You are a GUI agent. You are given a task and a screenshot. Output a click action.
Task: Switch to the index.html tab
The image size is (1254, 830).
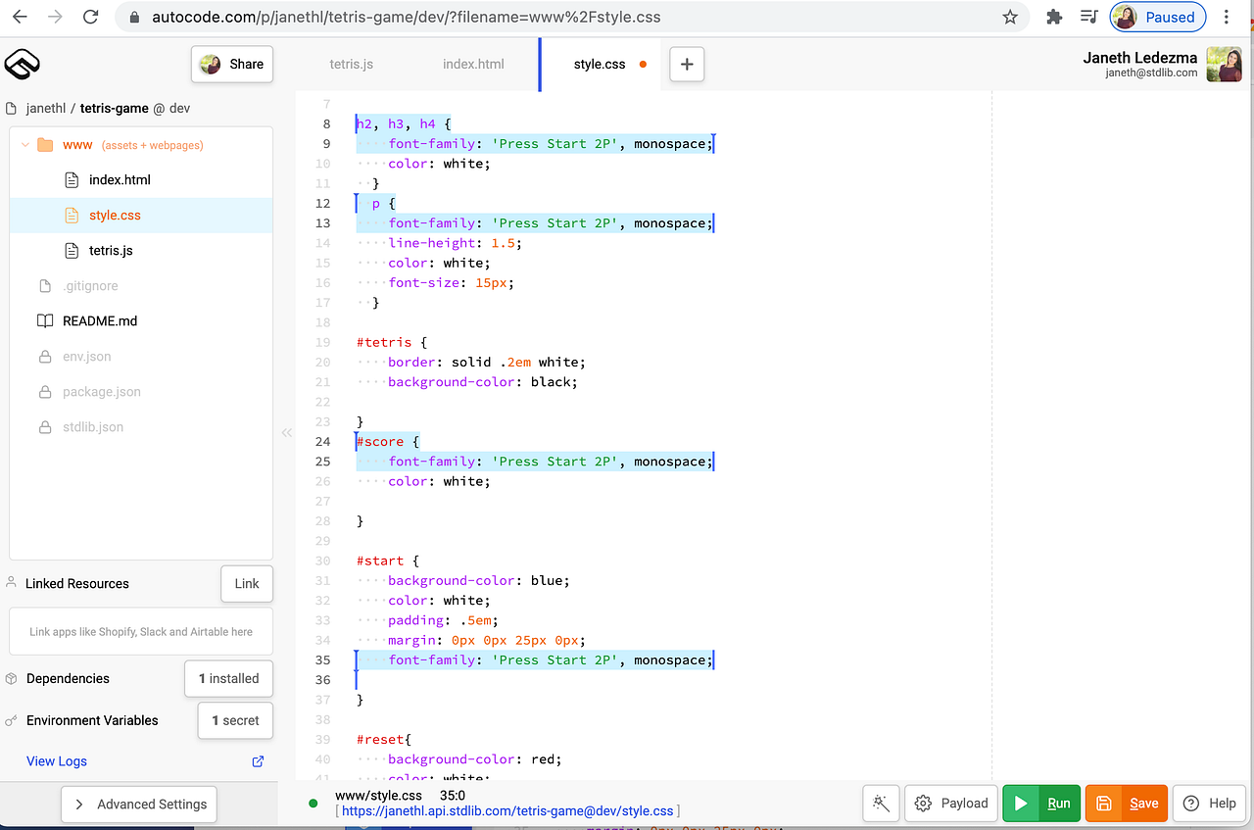pyautogui.click(x=473, y=64)
